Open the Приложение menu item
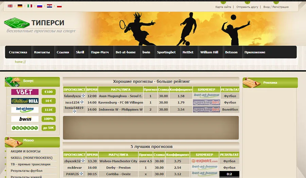306x178 pixels. pyautogui.click(x=255, y=52)
